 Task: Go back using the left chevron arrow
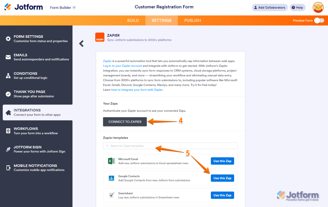(81, 44)
